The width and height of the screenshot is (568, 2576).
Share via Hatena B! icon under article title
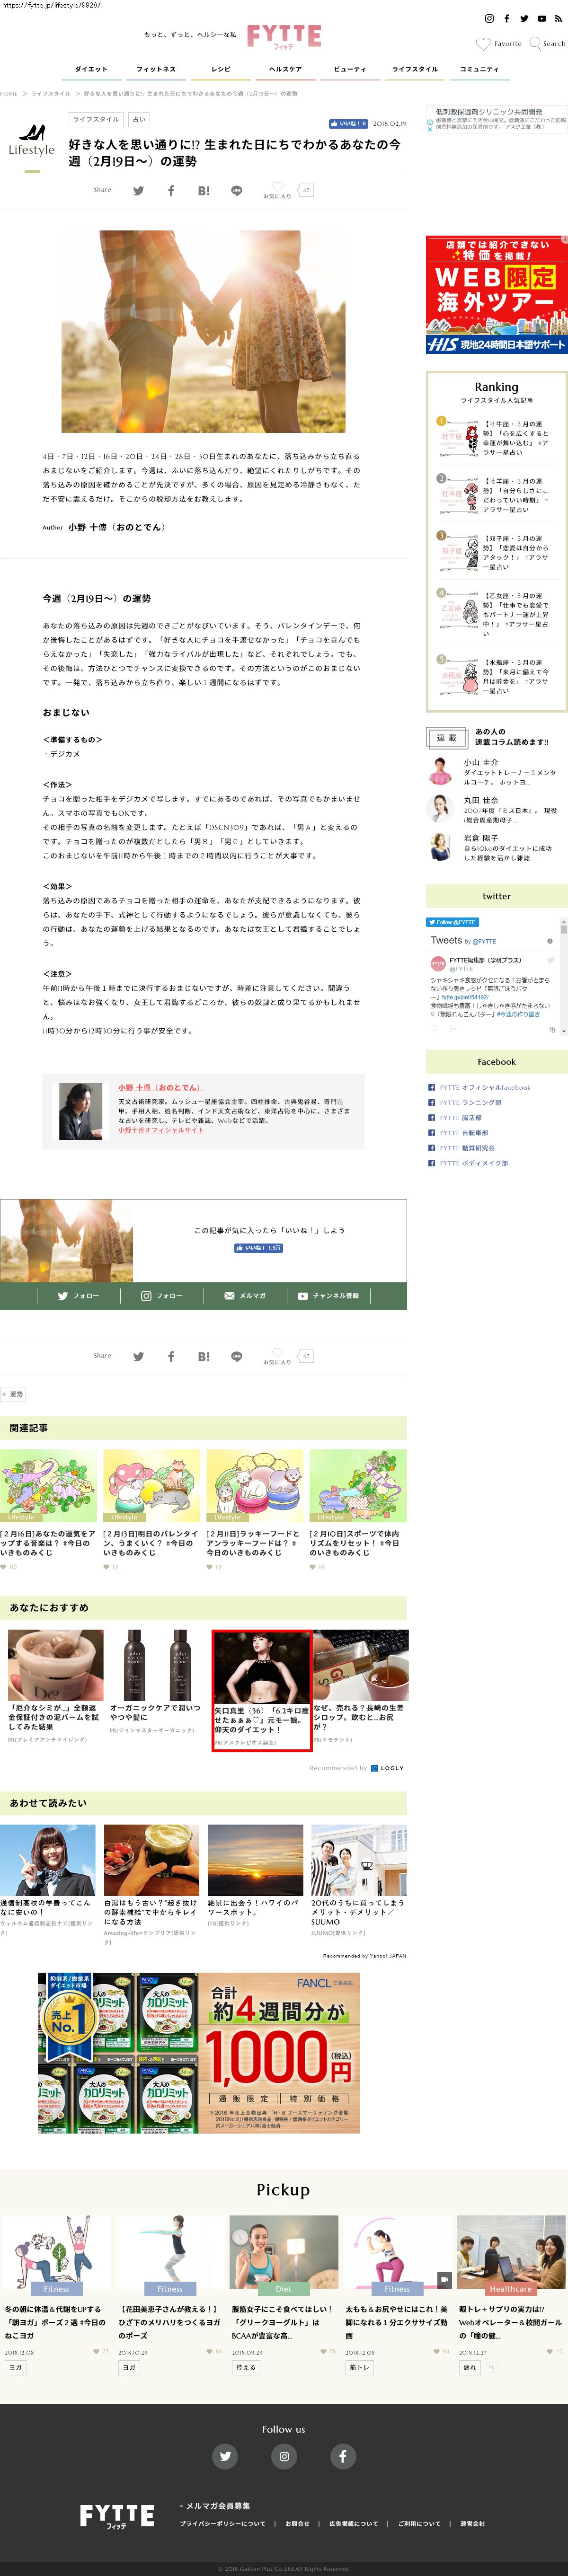tap(204, 191)
